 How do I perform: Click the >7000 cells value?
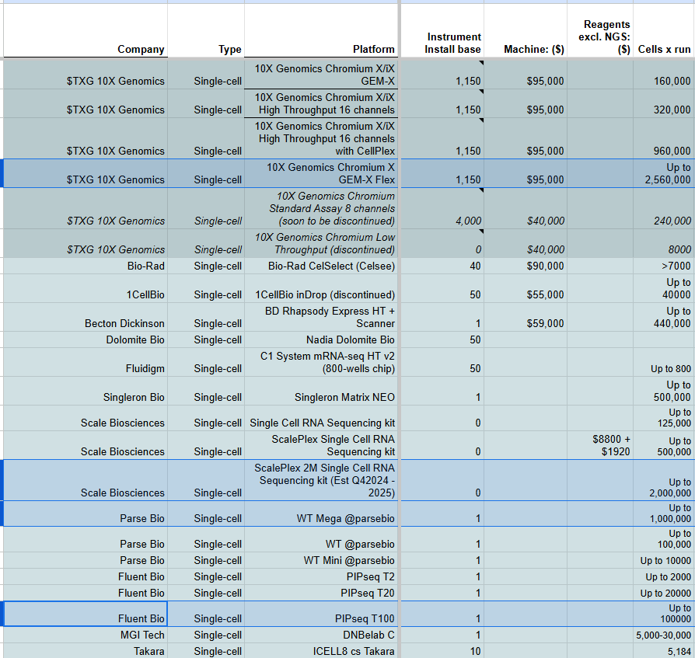(x=664, y=266)
